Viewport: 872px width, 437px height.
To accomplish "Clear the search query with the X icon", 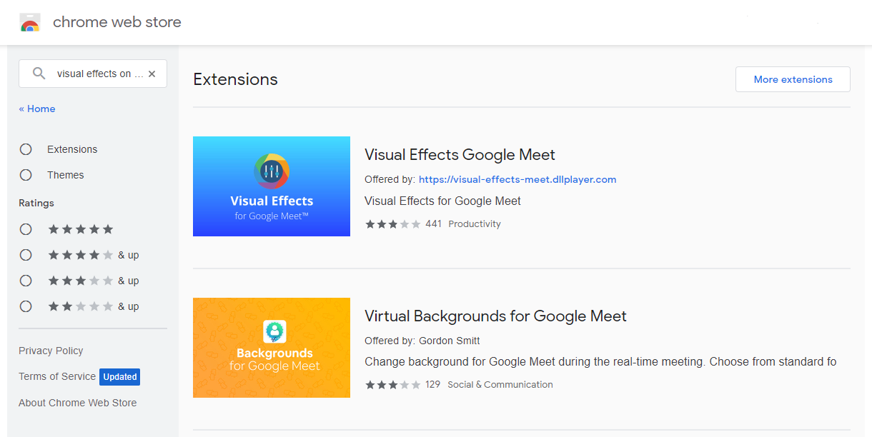I will click(152, 73).
